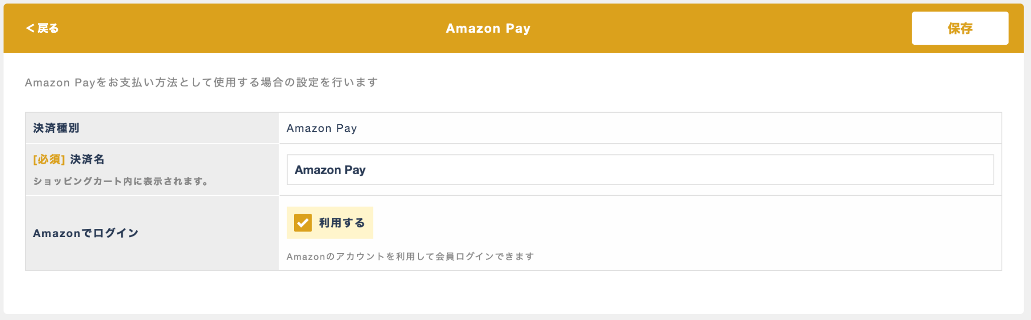Click the 決済名 field label
This screenshot has width=1031, height=320.
point(87,159)
